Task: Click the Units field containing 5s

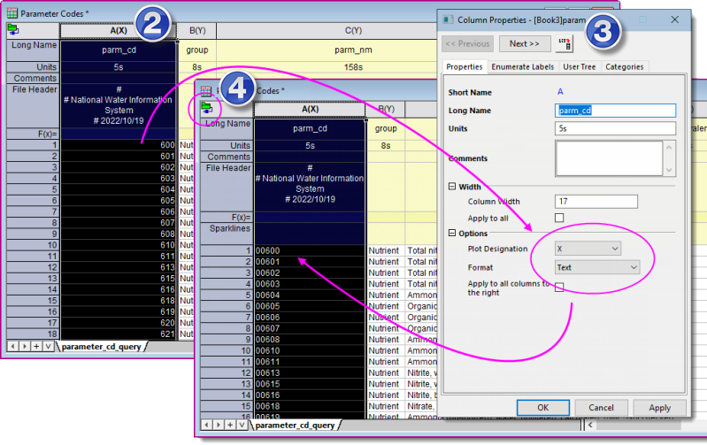Action: pos(615,128)
